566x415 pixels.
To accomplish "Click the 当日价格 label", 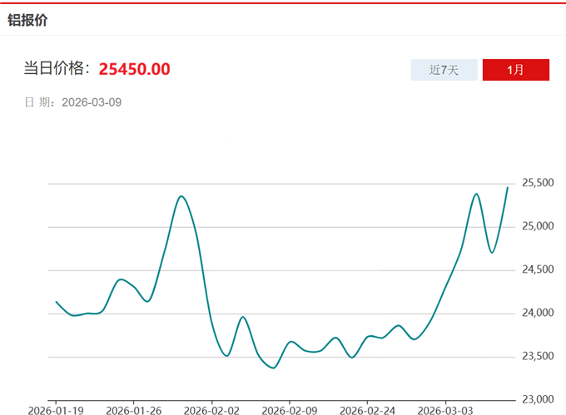I will [57, 68].
